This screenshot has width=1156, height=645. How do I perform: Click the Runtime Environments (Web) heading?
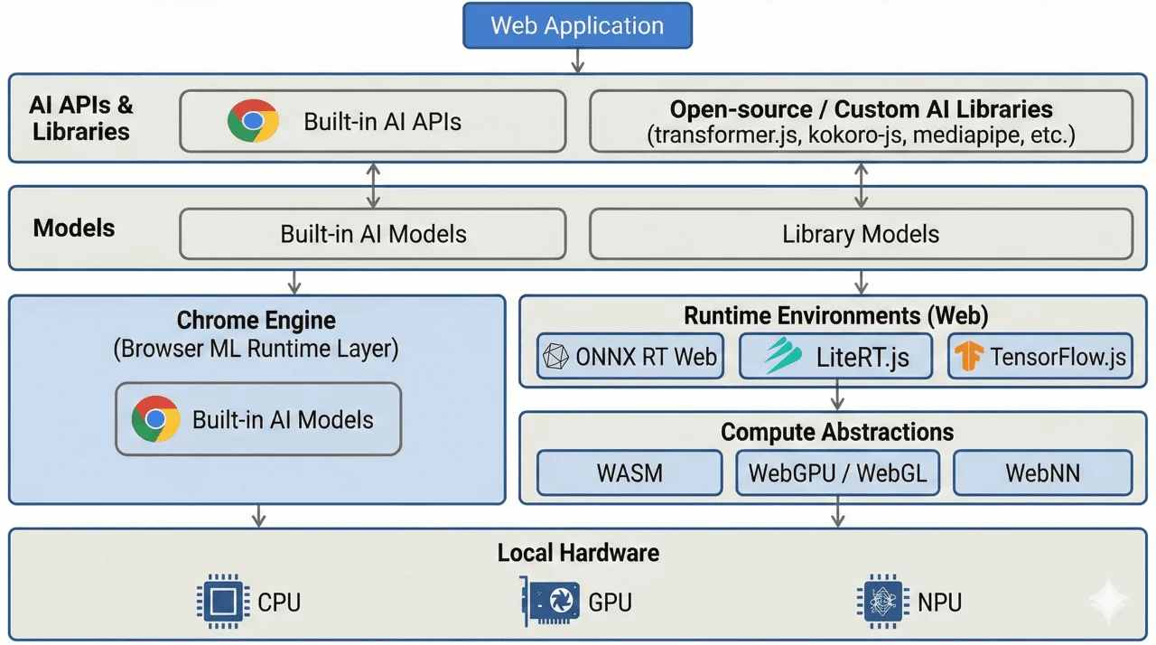(836, 316)
